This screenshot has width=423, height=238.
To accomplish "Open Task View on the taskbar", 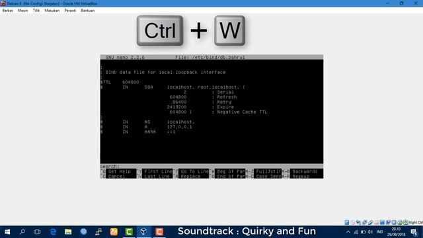I will pyautogui.click(x=37, y=232).
